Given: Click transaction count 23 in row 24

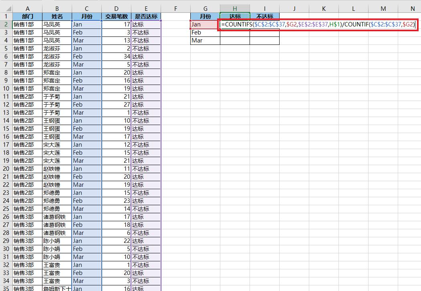Looking at the screenshot, I should pyautogui.click(x=116, y=201).
